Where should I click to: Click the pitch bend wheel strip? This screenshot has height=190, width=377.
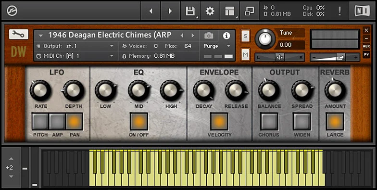pos(25,167)
